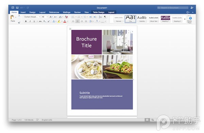Select the Format Painter brush icon
Viewport: 204px width, 133px height.
click(x=19, y=22)
